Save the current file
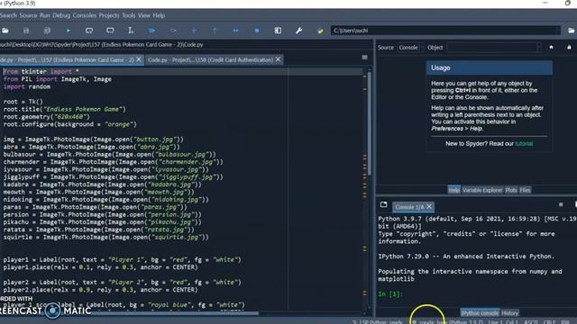 coord(26,31)
